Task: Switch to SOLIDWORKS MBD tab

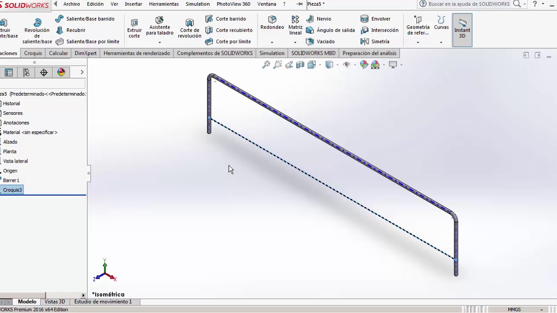Action: [x=313, y=53]
